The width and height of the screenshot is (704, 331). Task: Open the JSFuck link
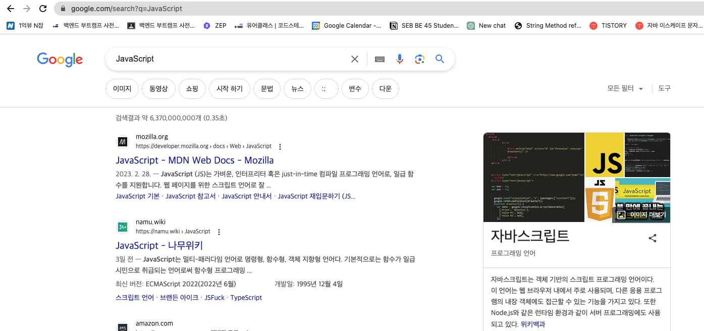tap(214, 298)
